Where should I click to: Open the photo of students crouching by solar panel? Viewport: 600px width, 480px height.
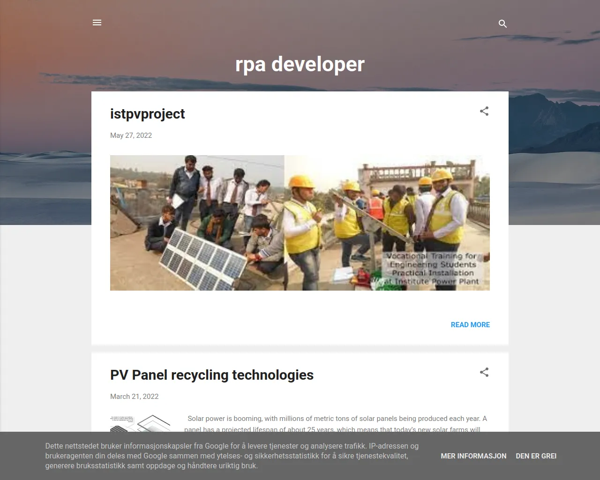pos(197,223)
